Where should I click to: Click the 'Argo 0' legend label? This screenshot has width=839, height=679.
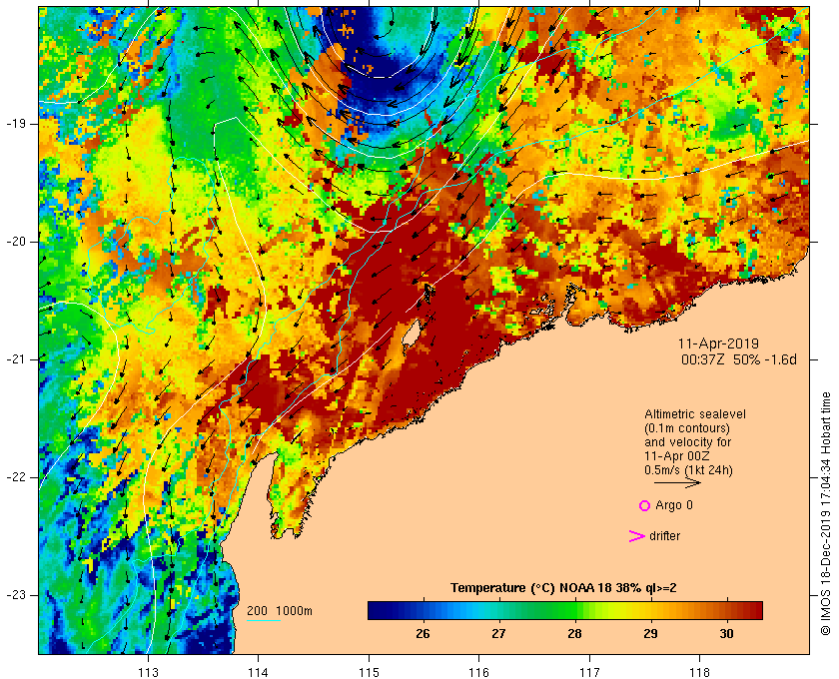click(x=673, y=505)
